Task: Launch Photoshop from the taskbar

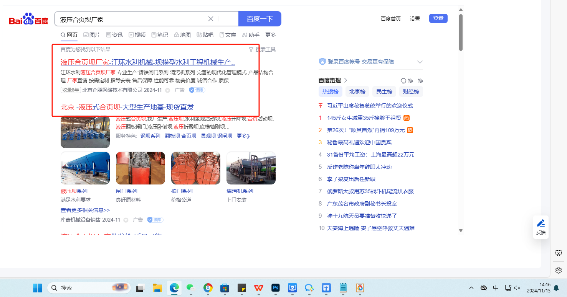Action: coord(275,288)
